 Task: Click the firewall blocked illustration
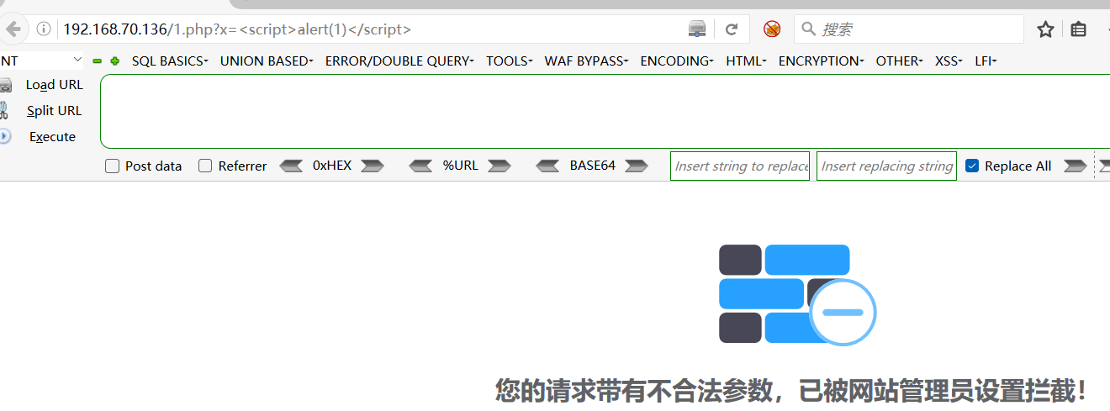point(797,294)
